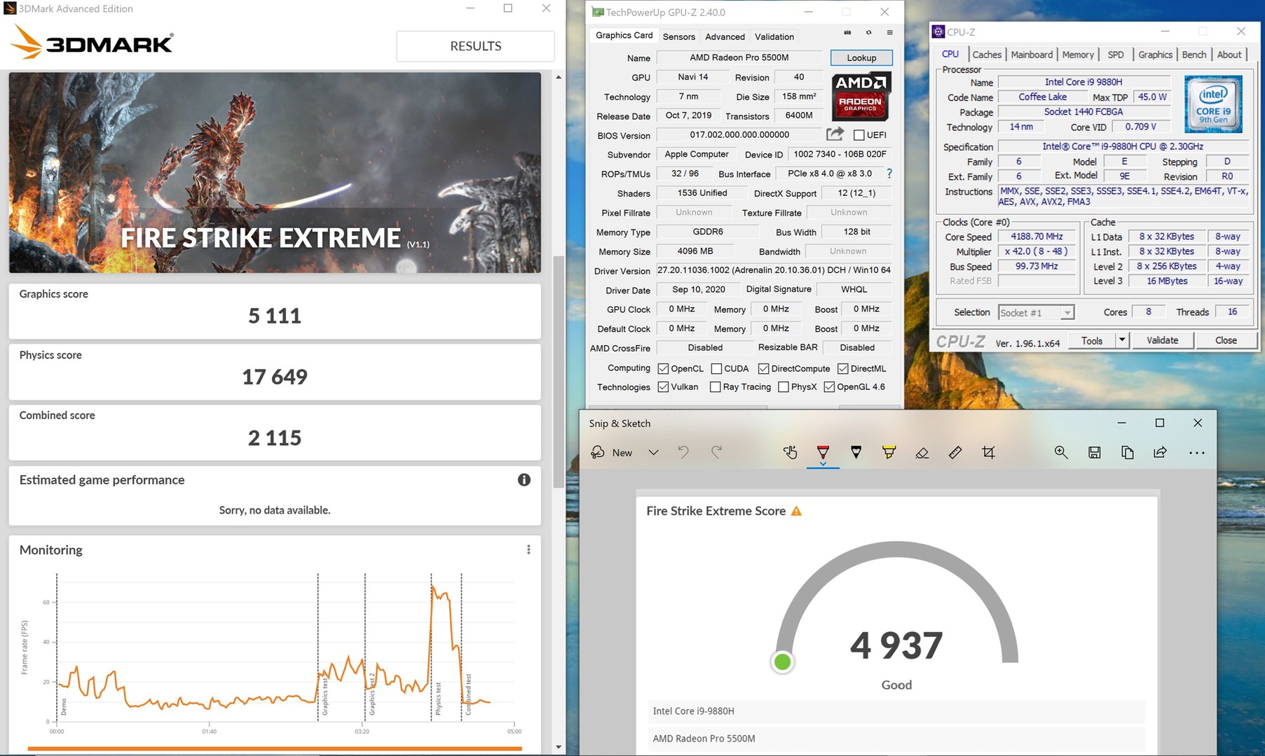
Task: Click Graphics score value 5 111
Action: pos(275,316)
